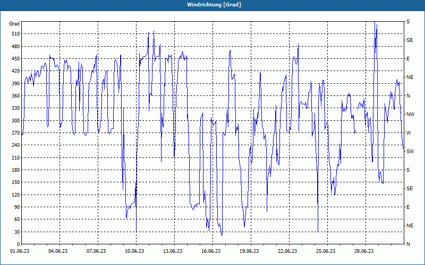
Task: Click the 22.06.23 date label
Action: pyautogui.click(x=287, y=251)
